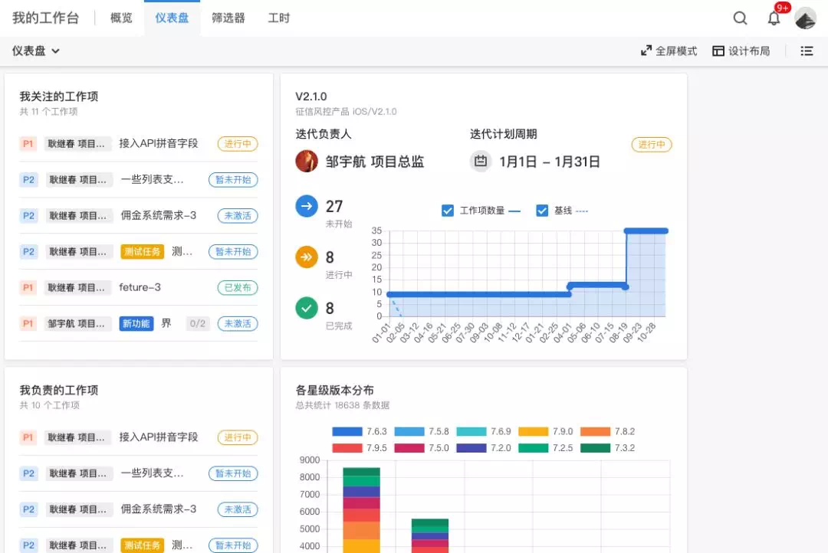Open 设计布局 layout designer

click(x=741, y=51)
